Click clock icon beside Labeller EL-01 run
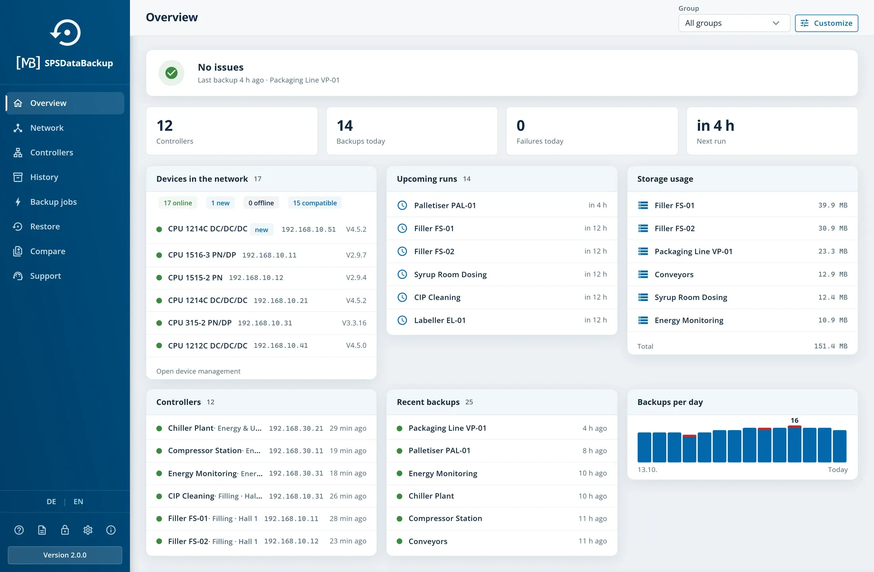 coord(402,320)
